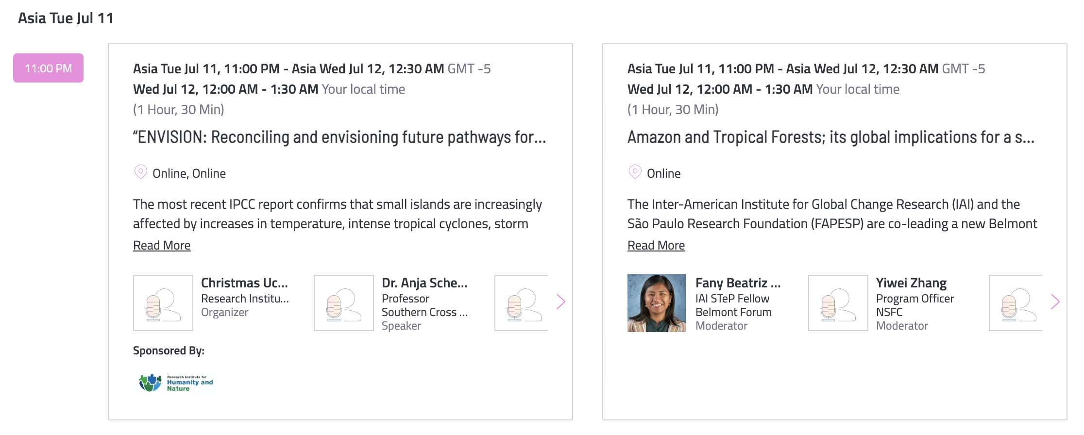Open Amazon and Tropical Forests session title

point(831,137)
